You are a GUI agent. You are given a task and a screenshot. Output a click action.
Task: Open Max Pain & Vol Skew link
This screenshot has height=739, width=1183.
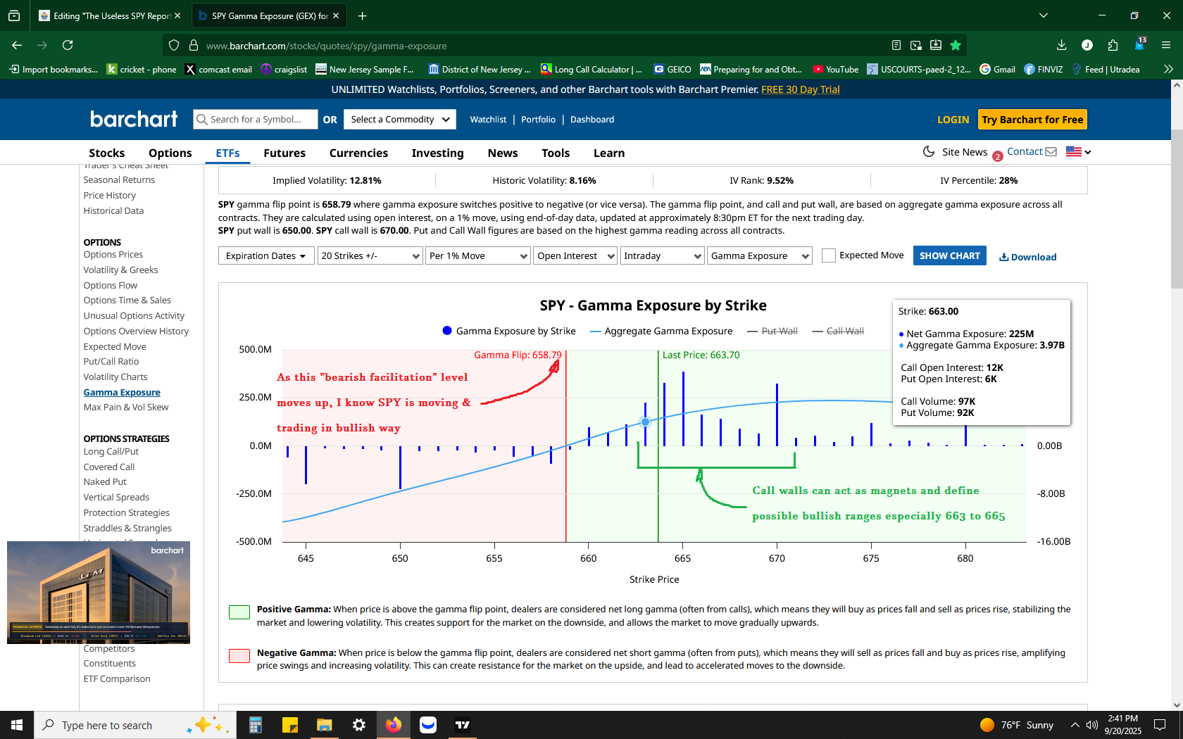(126, 407)
